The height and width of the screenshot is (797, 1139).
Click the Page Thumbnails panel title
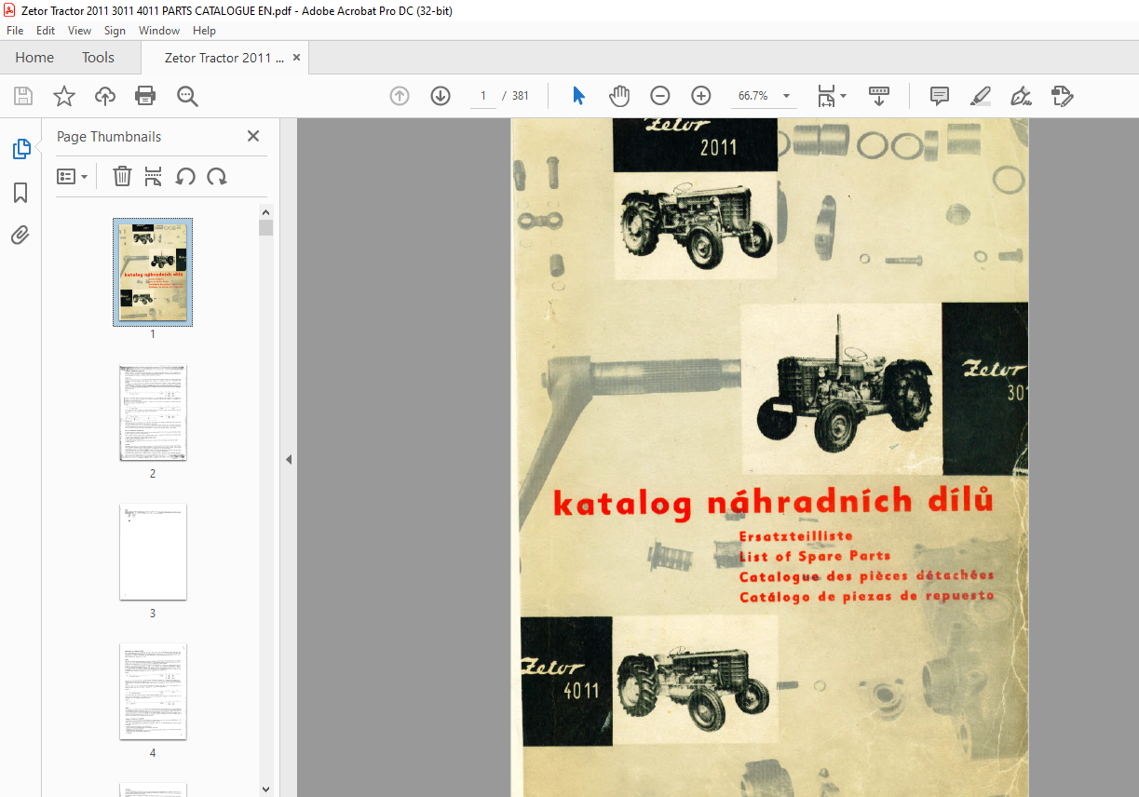tap(109, 137)
